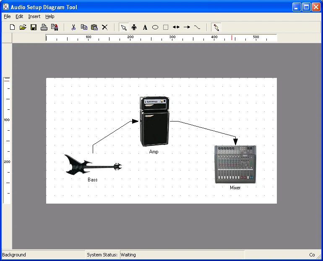Select the double-headed arrow tool
Screen dimensions: 323x261
tap(176, 27)
